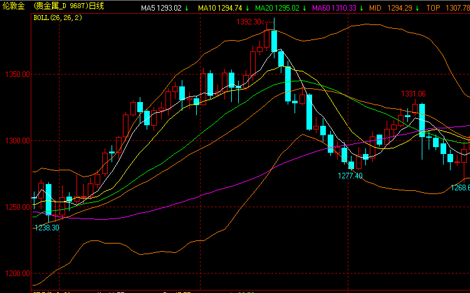This screenshot has width=470, height=293.
Task: Click the MA20 1295.02 indicator value
Action: [277, 8]
